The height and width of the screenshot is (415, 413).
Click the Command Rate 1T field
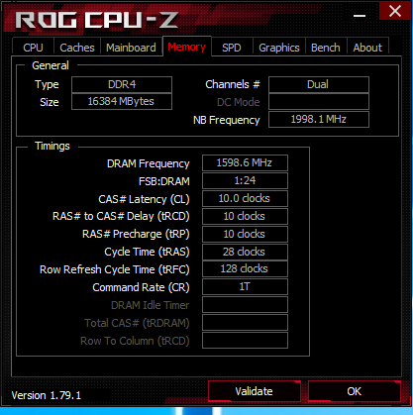pyautogui.click(x=245, y=286)
